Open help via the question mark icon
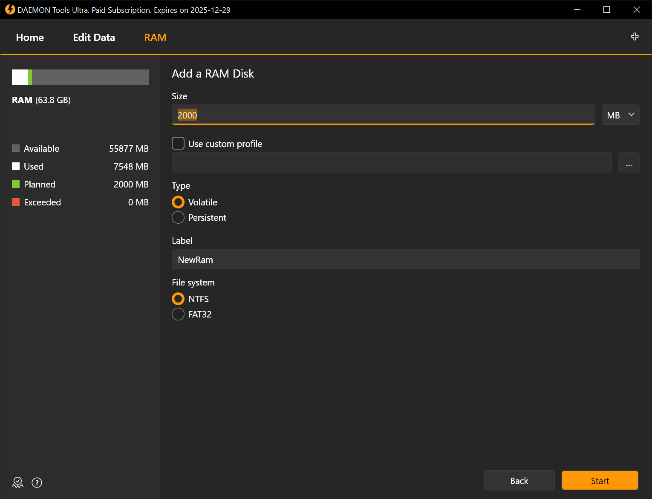652x499 pixels. 37,482
